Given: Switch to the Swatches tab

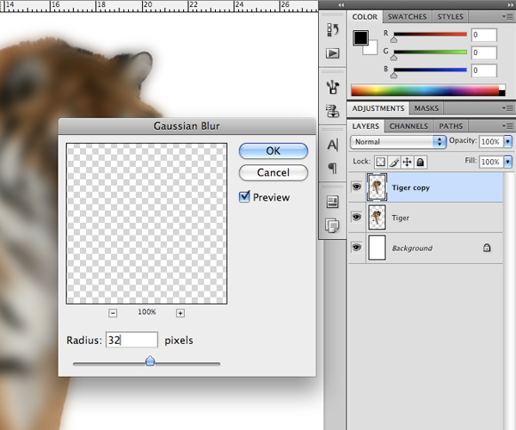Looking at the screenshot, I should (x=407, y=17).
